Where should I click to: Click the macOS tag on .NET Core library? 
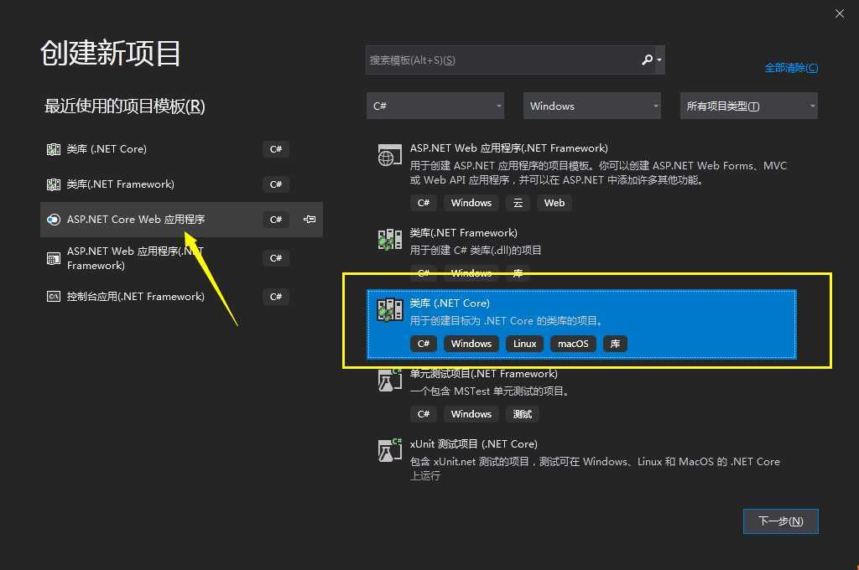click(x=573, y=344)
